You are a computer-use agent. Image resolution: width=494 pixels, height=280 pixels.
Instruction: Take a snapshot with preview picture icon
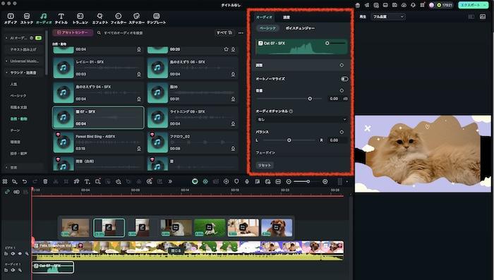(x=483, y=17)
